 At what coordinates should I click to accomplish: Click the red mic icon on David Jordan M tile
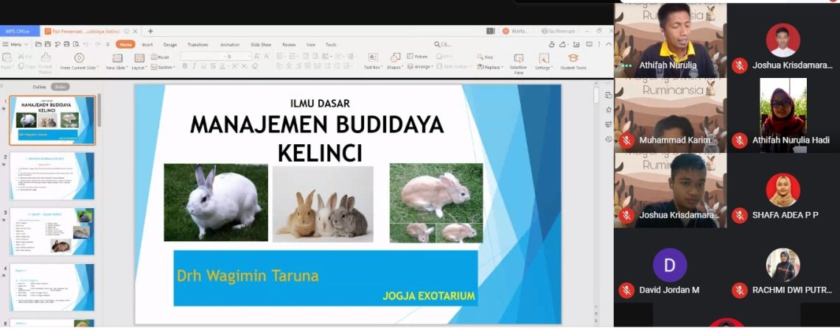(626, 290)
